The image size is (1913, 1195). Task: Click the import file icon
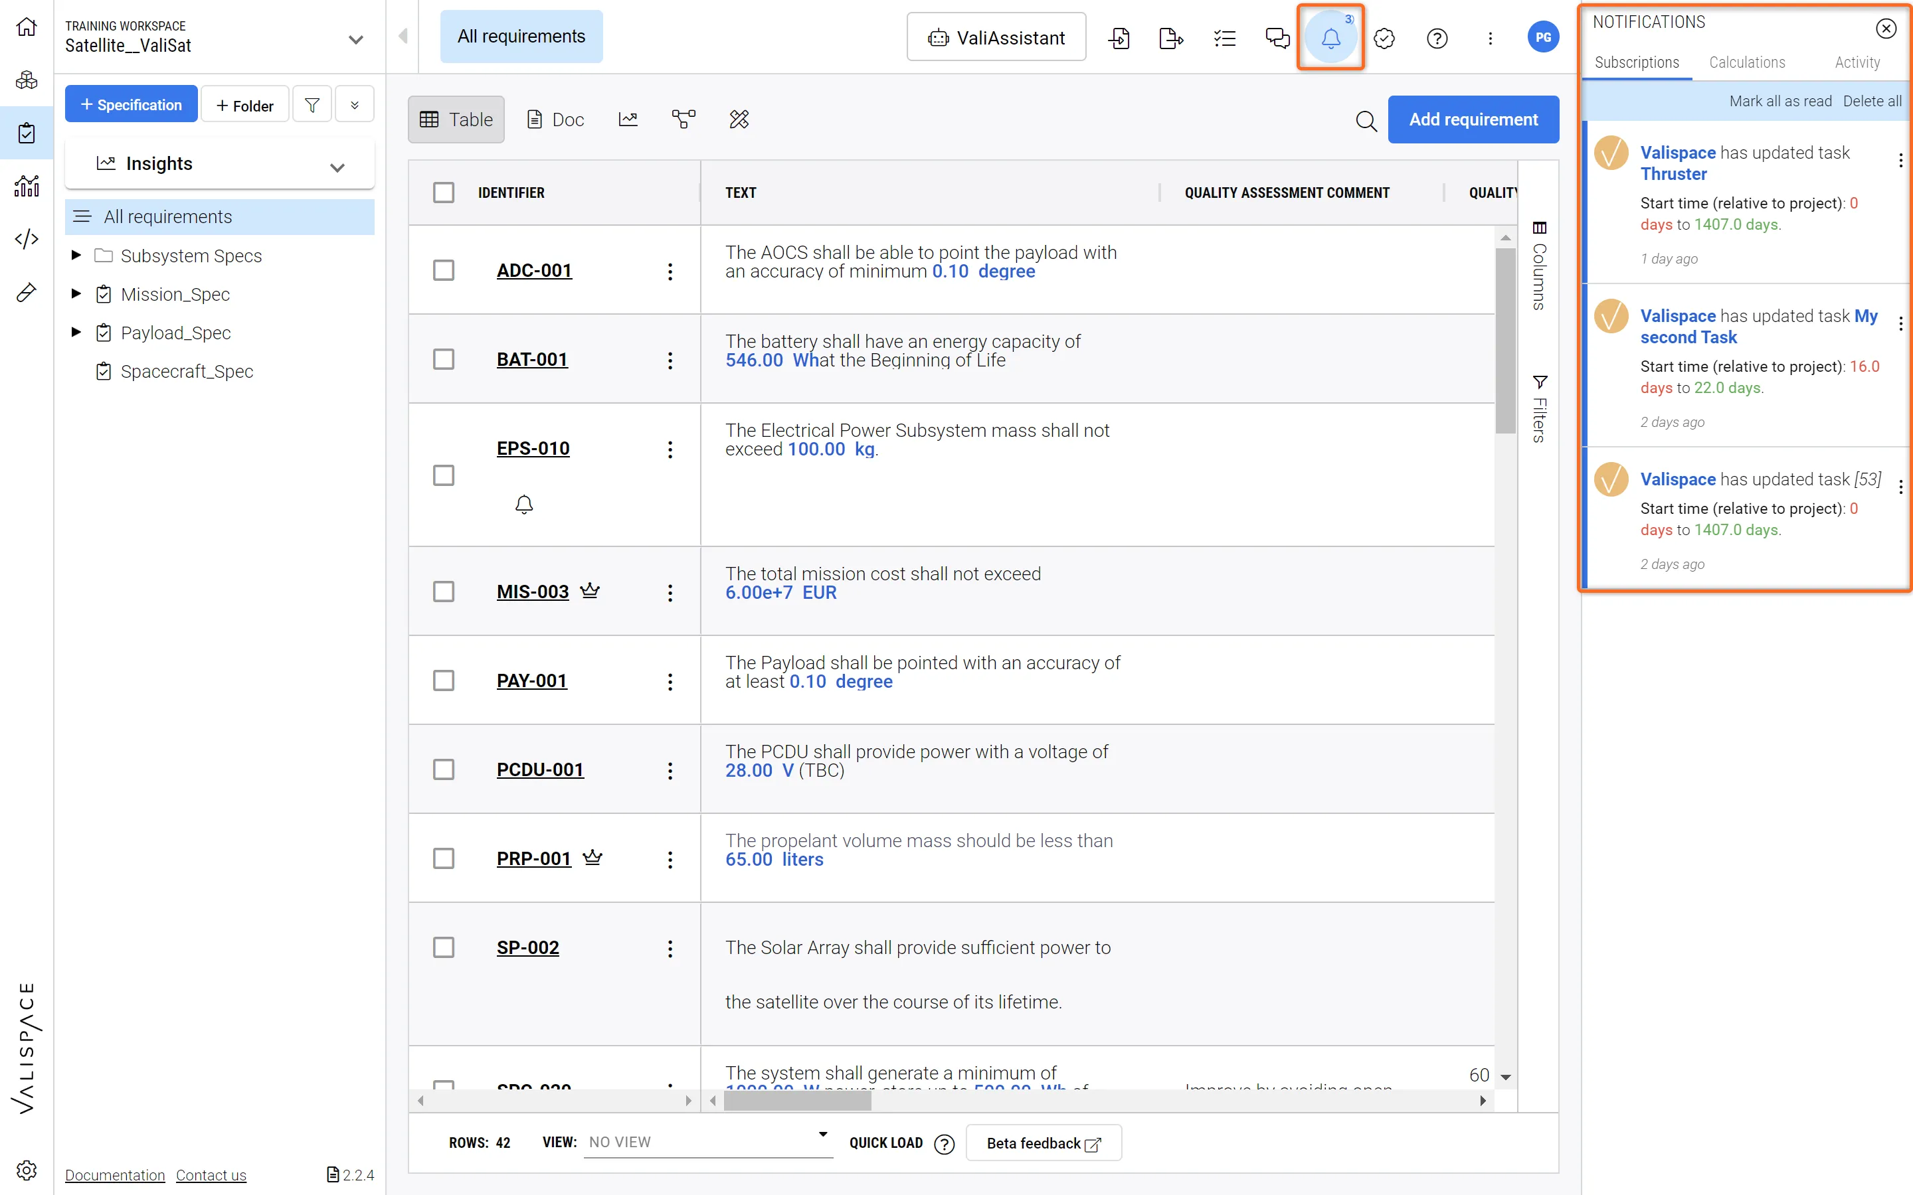click(1119, 37)
